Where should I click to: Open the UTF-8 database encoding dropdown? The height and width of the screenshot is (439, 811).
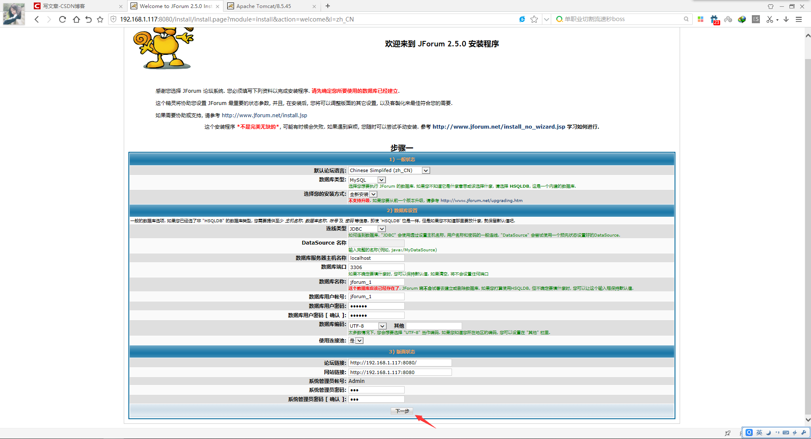pyautogui.click(x=367, y=326)
